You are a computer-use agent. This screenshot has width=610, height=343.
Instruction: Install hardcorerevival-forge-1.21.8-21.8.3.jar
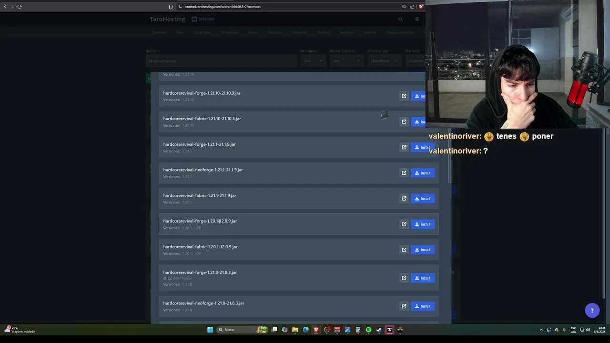click(423, 278)
